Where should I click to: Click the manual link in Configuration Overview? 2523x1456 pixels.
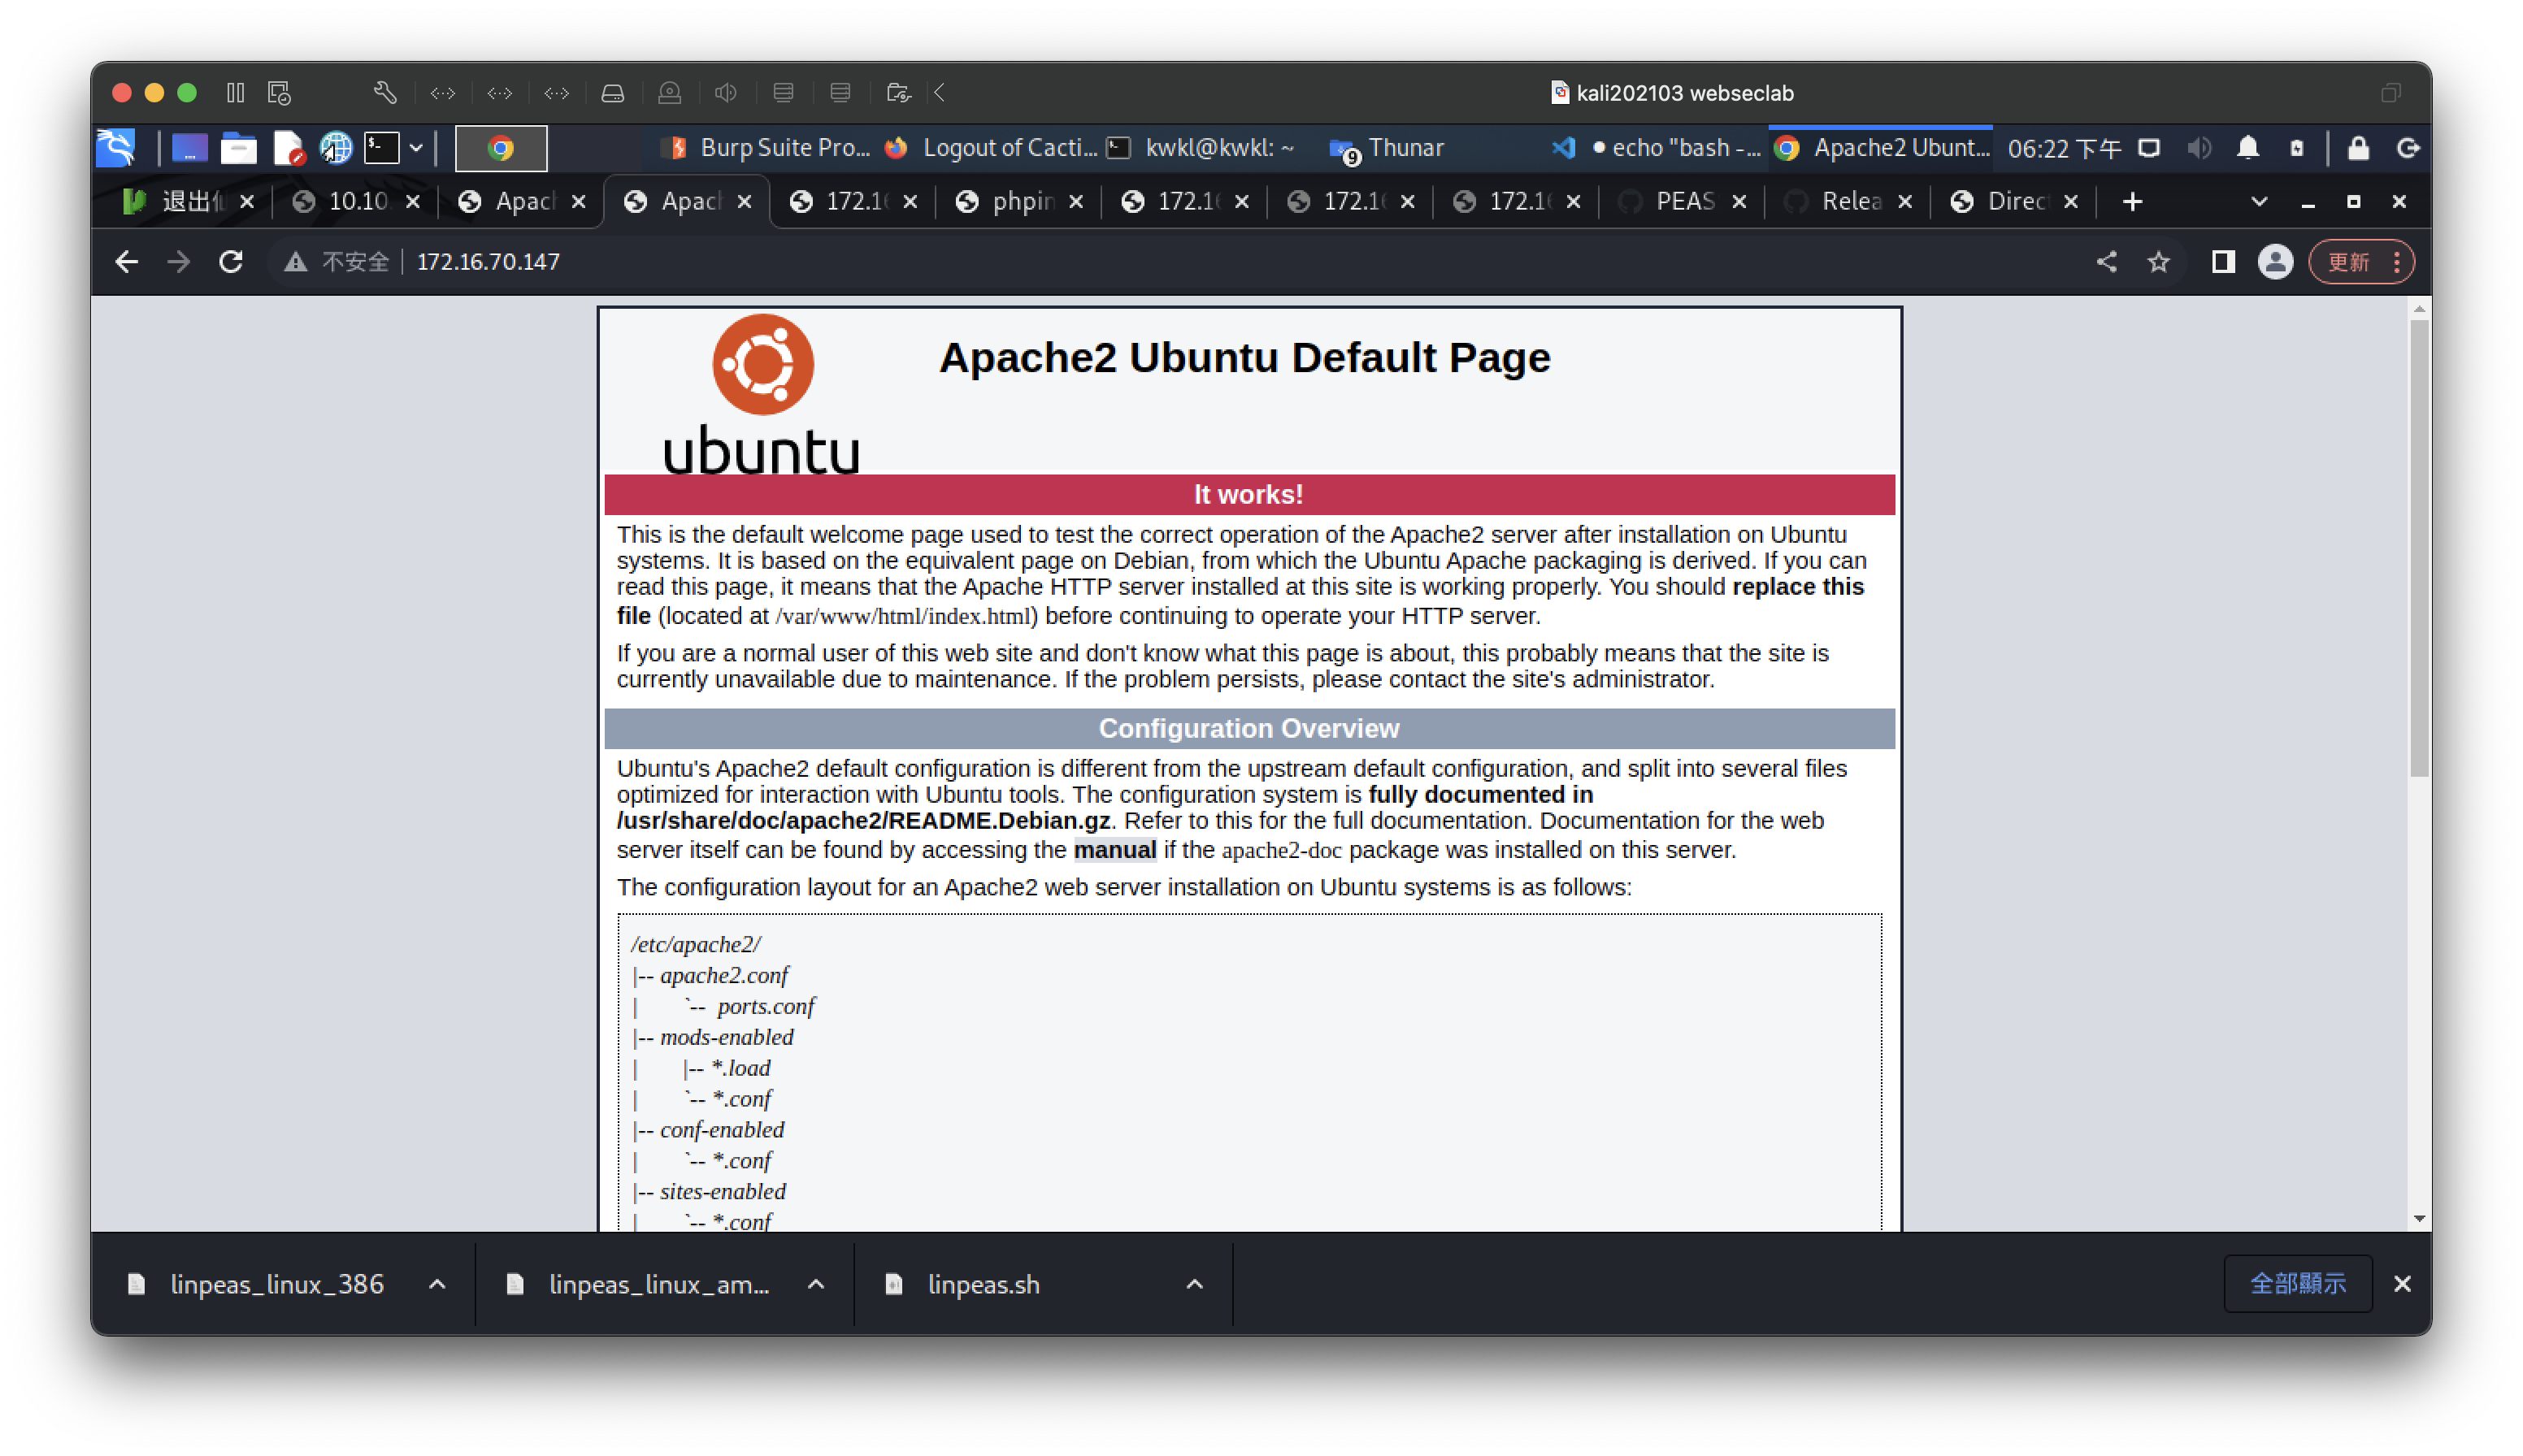(1114, 850)
